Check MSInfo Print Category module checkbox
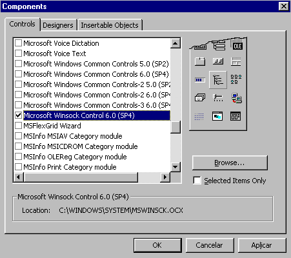The image size is (291, 258). tap(18, 167)
